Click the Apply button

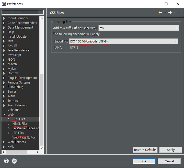click(171, 150)
